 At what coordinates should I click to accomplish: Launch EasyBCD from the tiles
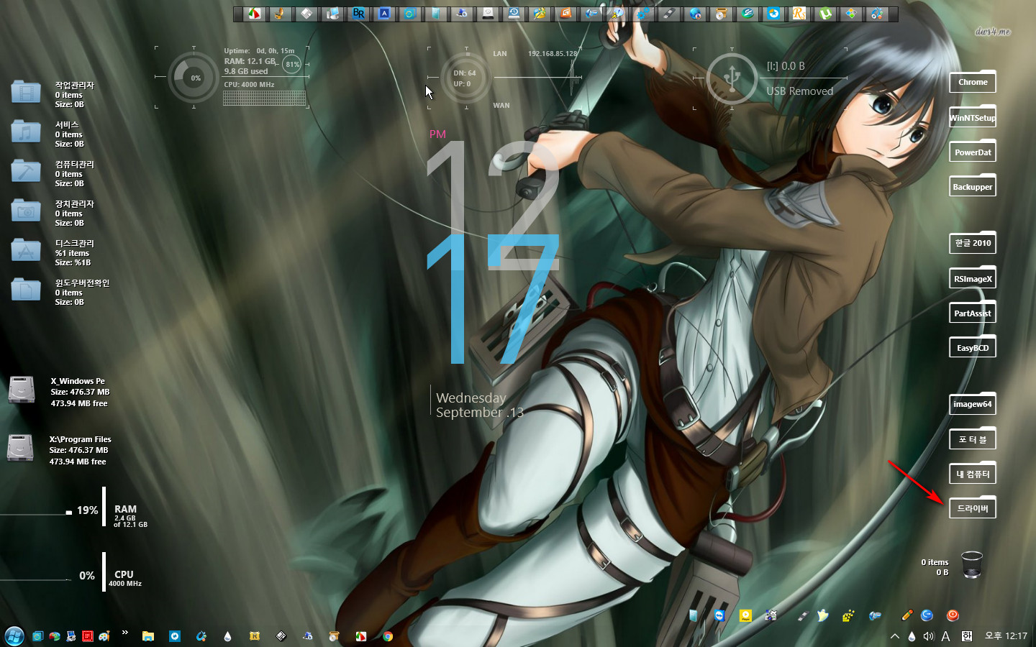(x=973, y=347)
